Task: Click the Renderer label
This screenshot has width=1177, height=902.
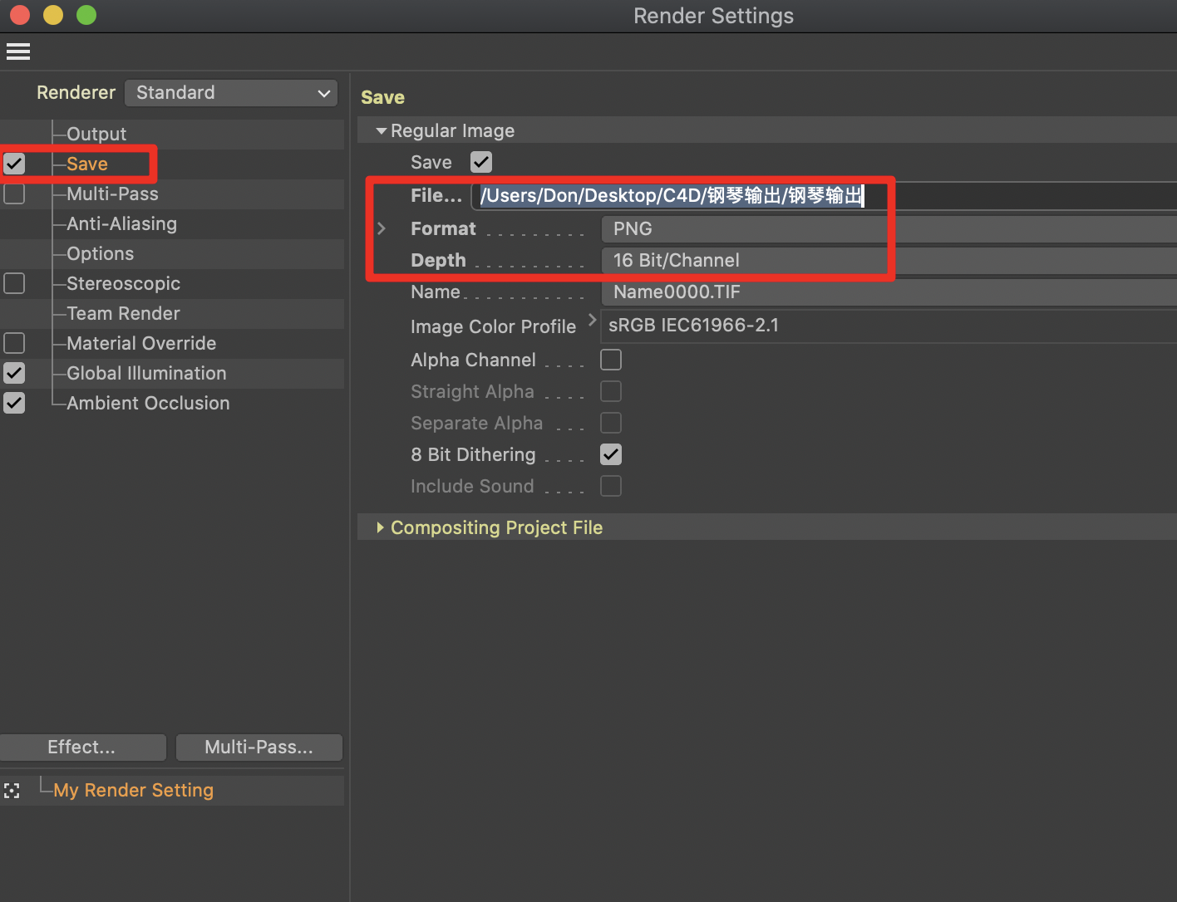Action: 76,92
